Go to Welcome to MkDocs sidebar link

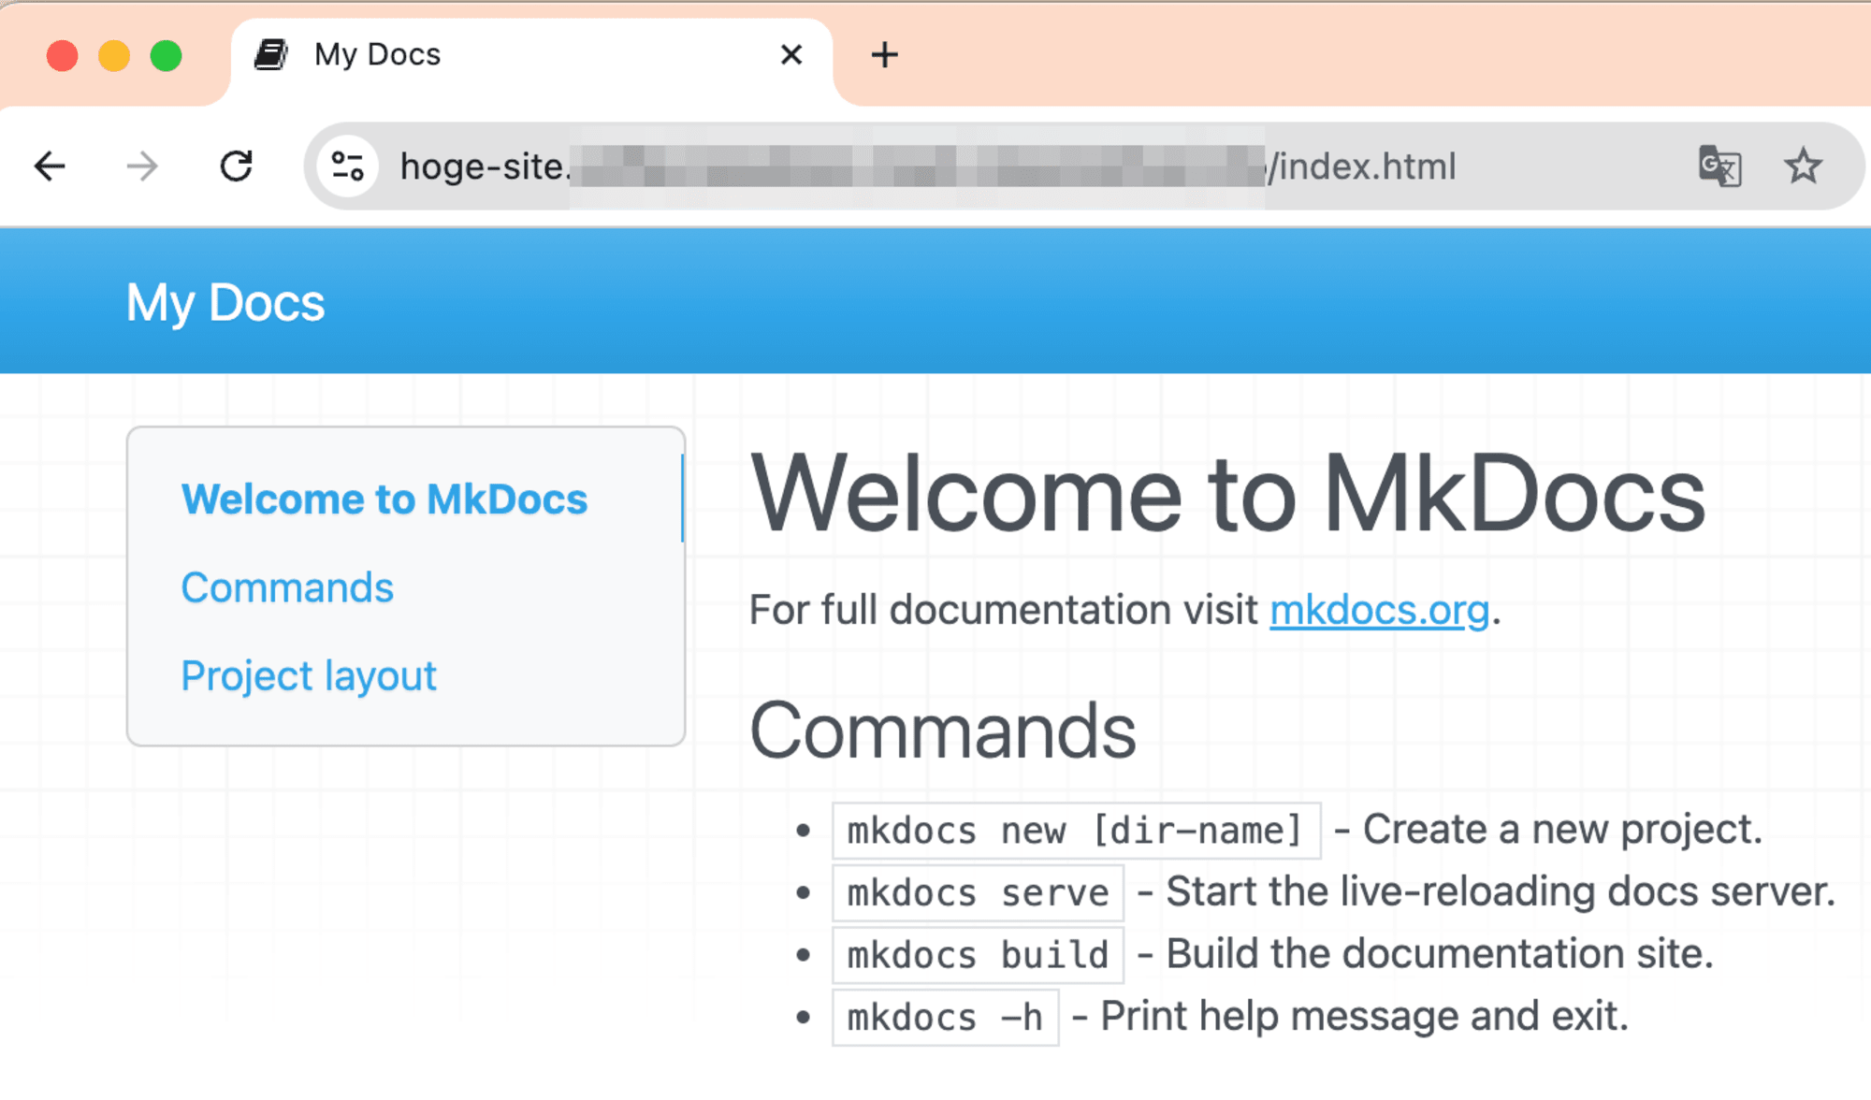pyautogui.click(x=384, y=499)
